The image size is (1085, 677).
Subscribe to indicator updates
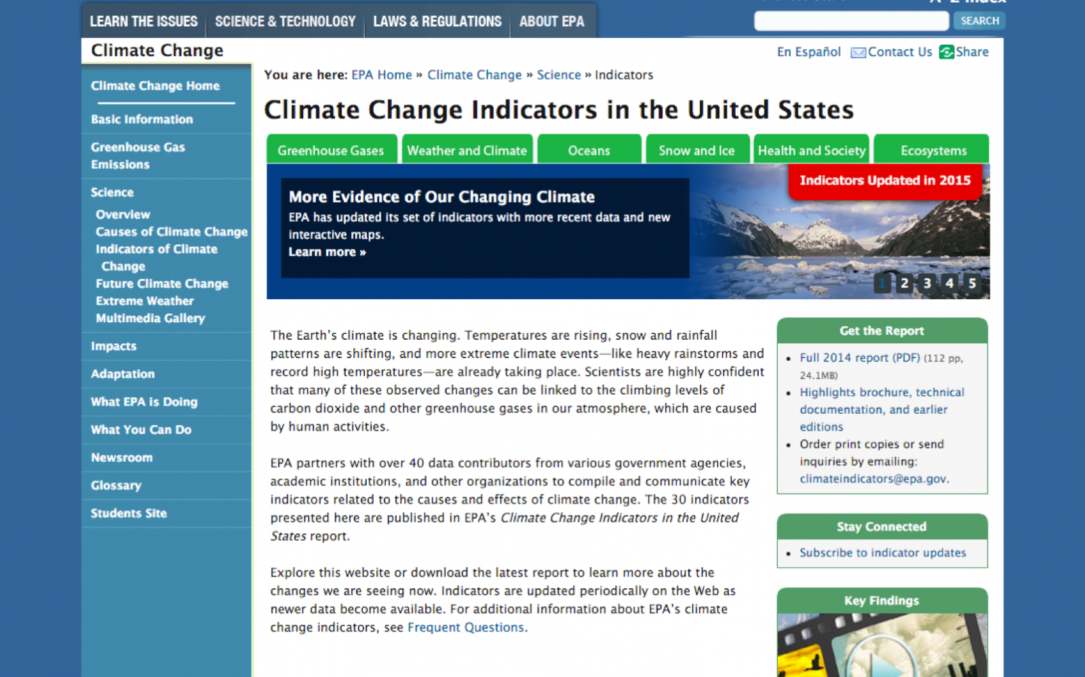(x=882, y=552)
